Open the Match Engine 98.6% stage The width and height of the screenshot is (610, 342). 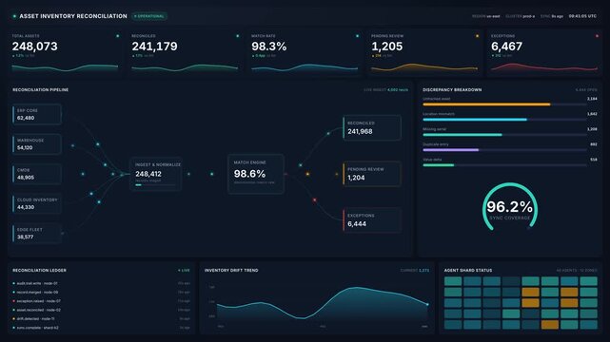coord(256,174)
